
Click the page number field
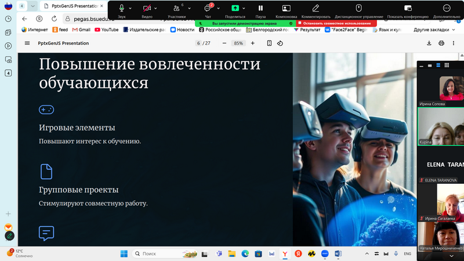point(198,43)
